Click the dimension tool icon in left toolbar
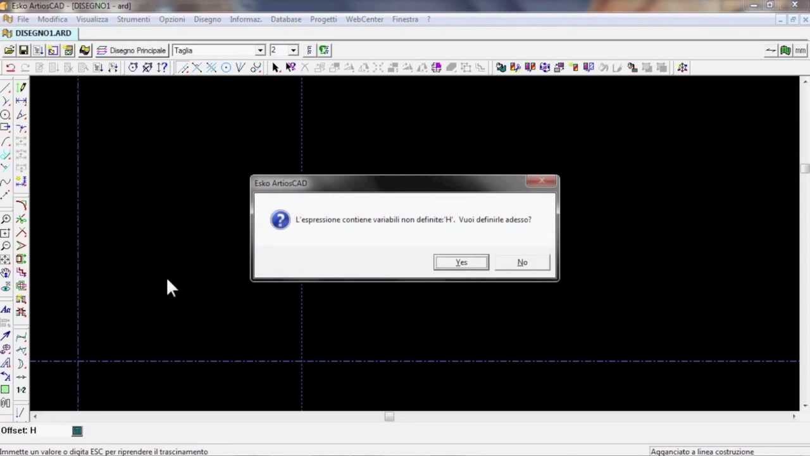The width and height of the screenshot is (810, 456). point(21,101)
